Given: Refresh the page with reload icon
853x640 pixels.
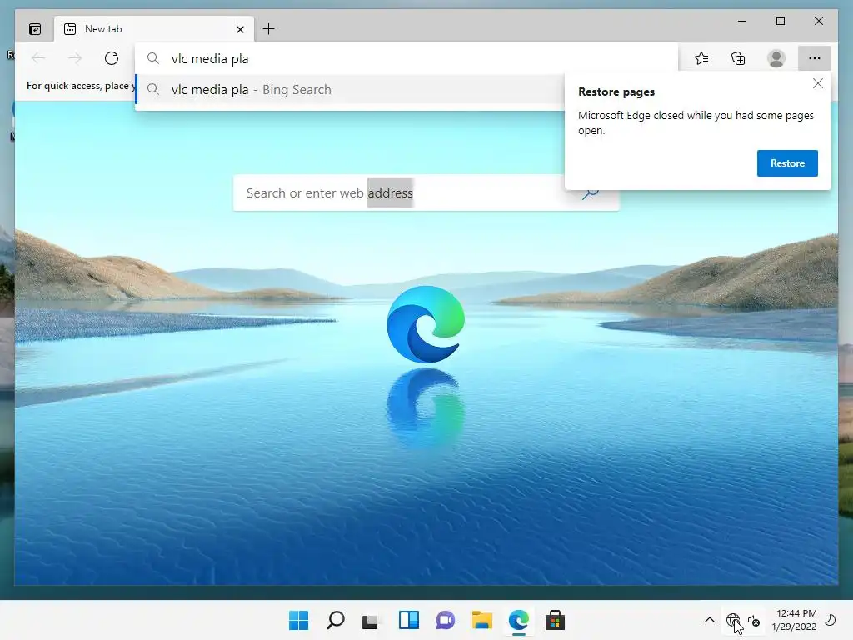Looking at the screenshot, I should [112, 58].
